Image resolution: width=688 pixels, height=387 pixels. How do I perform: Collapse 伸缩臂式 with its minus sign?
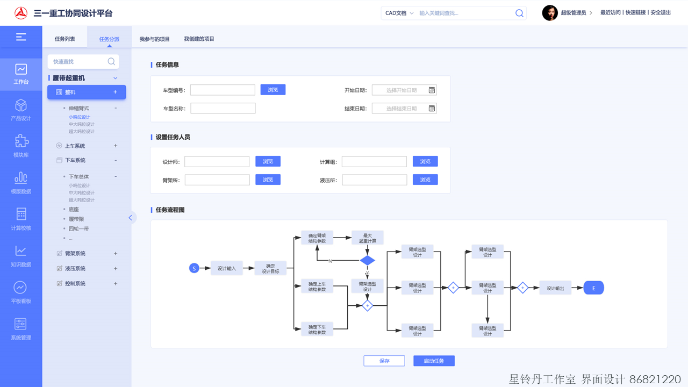(x=116, y=108)
